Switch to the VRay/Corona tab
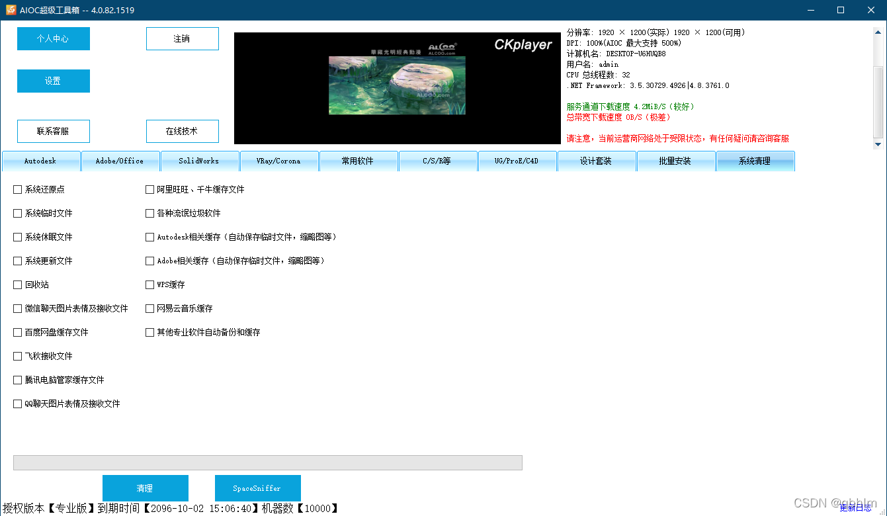 pyautogui.click(x=279, y=161)
